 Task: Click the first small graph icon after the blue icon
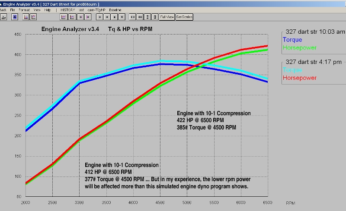[26, 17]
